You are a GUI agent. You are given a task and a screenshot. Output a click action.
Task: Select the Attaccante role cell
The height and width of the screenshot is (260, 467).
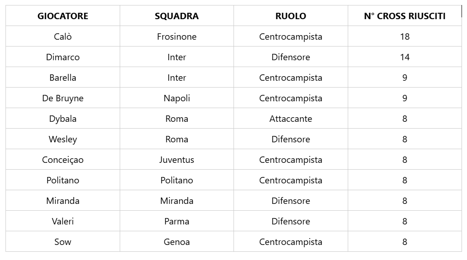coord(291,118)
